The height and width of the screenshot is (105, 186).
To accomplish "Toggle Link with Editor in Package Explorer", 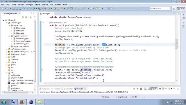I will tap(26, 17).
